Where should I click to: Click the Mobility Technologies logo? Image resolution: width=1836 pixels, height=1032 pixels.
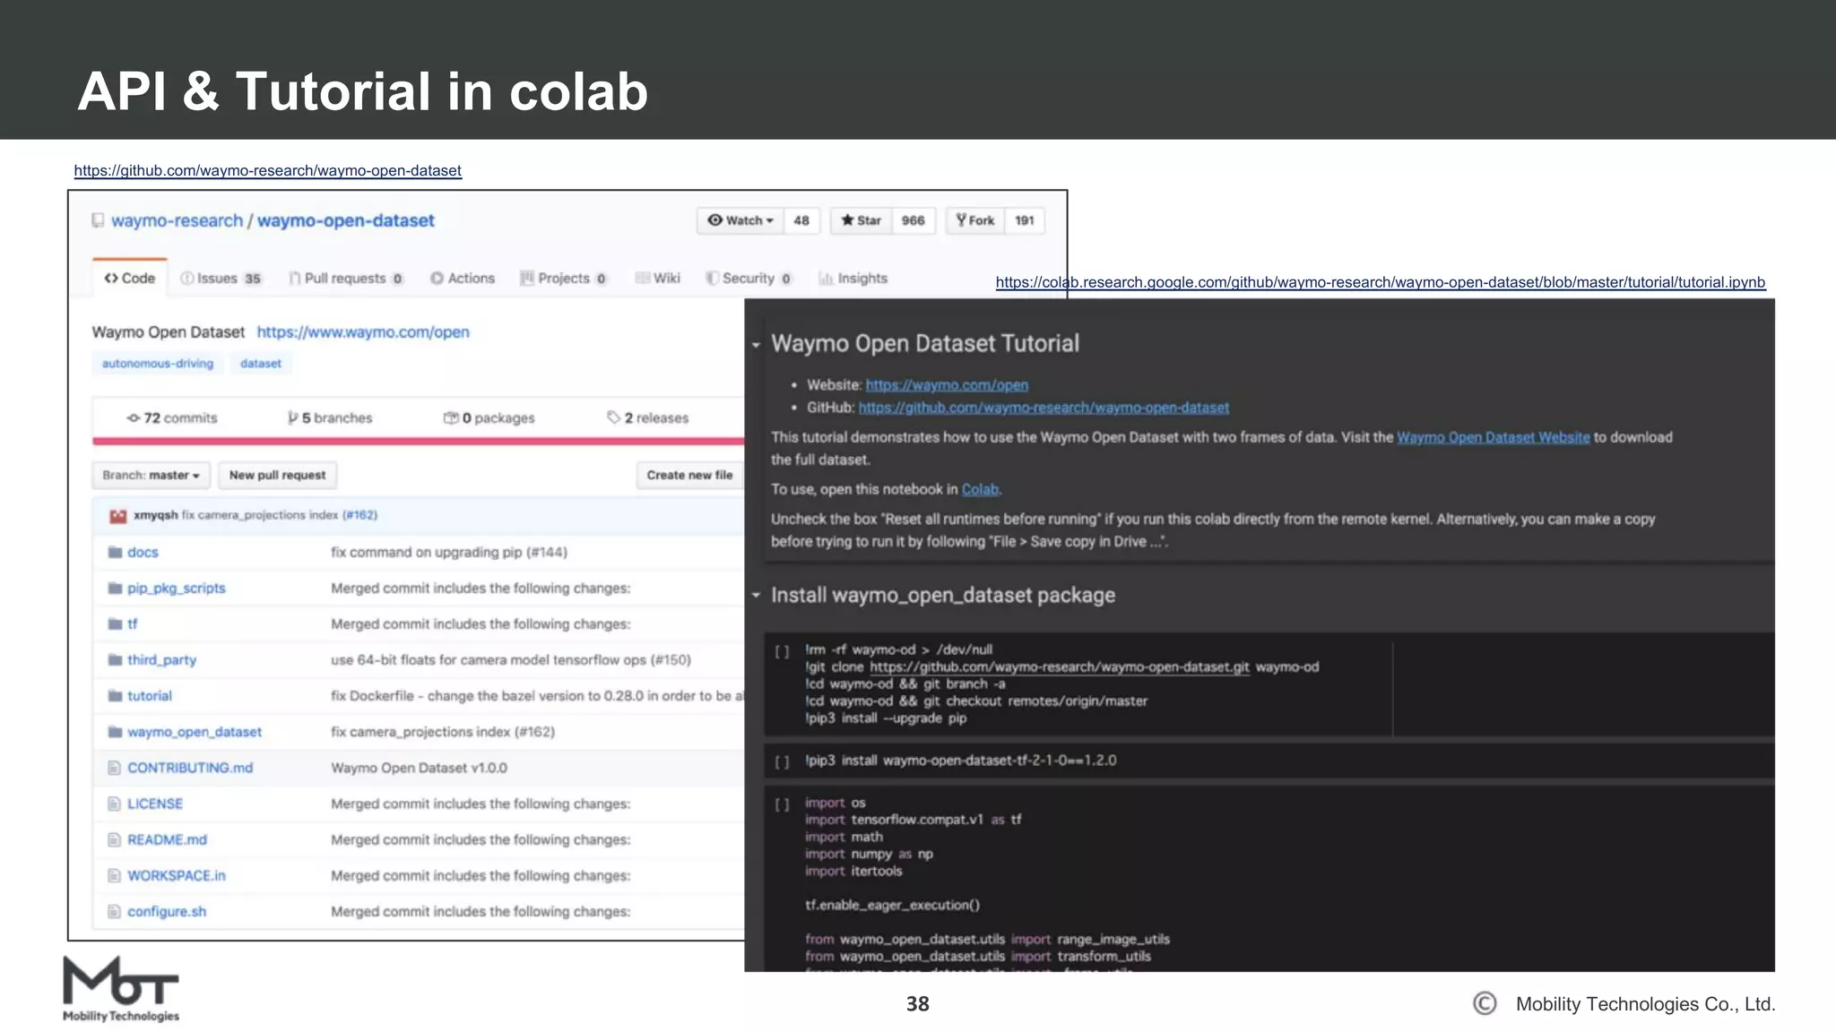coord(121,990)
